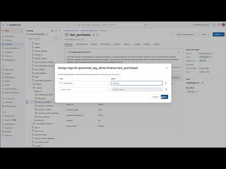The image size is (226, 169).
Task: Click the user avatar at top right
Action: [x=223, y=25]
